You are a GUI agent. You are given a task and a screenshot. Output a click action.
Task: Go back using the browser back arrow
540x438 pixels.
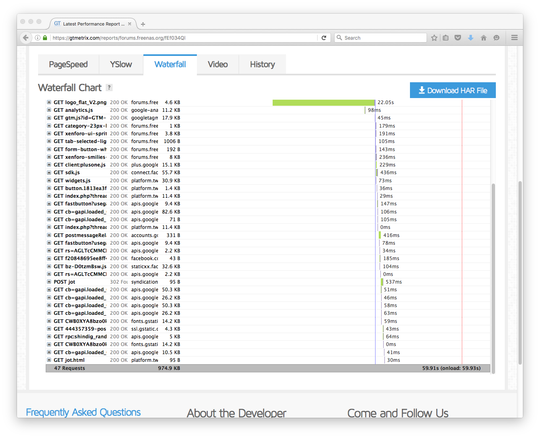tap(26, 38)
